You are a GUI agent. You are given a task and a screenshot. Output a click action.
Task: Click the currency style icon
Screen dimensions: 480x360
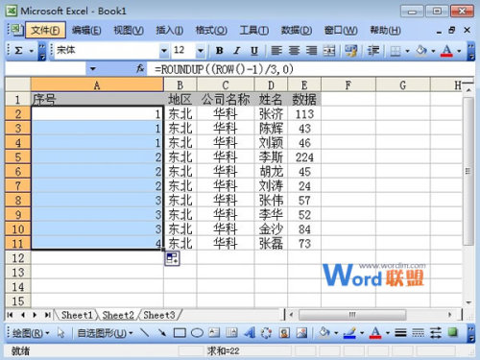coord(350,51)
